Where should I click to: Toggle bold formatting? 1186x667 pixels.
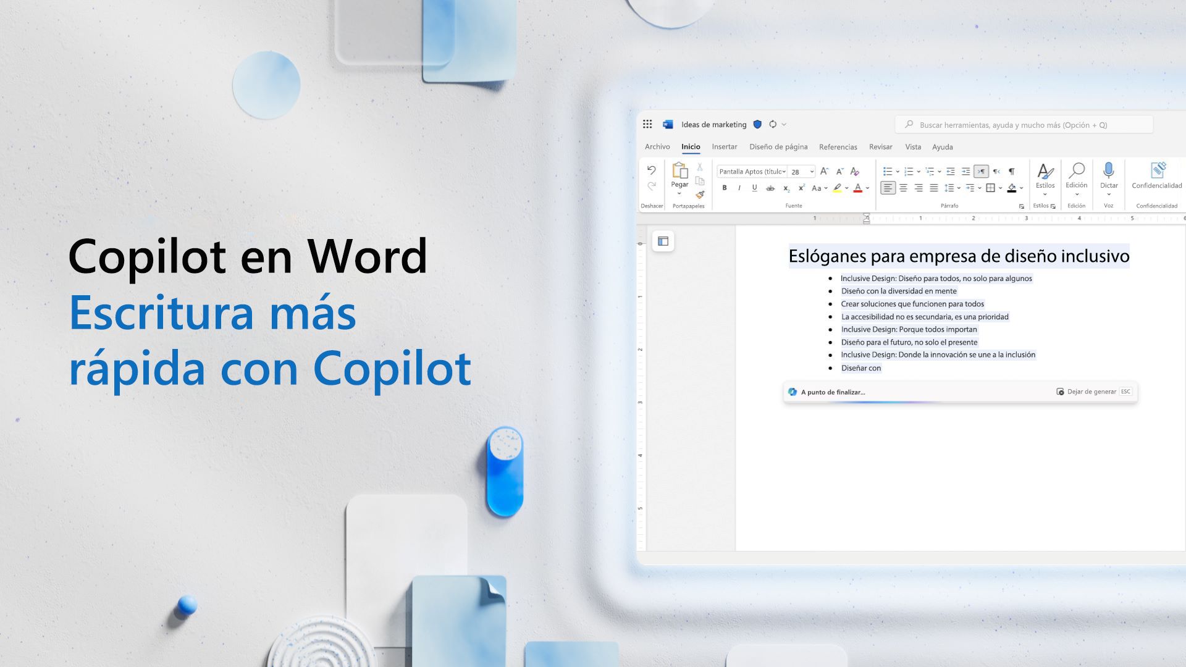pyautogui.click(x=725, y=188)
